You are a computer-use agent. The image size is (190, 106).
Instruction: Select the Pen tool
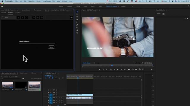point(77,25)
